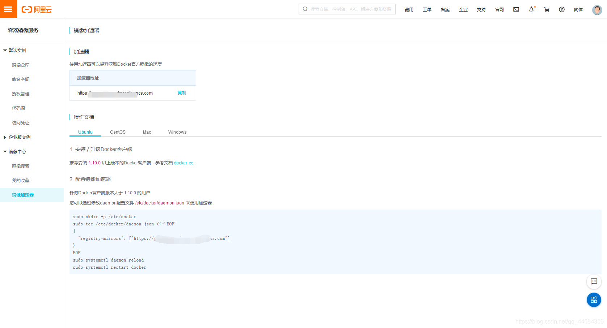The height and width of the screenshot is (328, 607).
Task: Open the hamburger main menu
Action: point(8,9)
